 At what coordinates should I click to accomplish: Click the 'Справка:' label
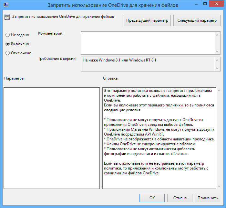[111, 78]
